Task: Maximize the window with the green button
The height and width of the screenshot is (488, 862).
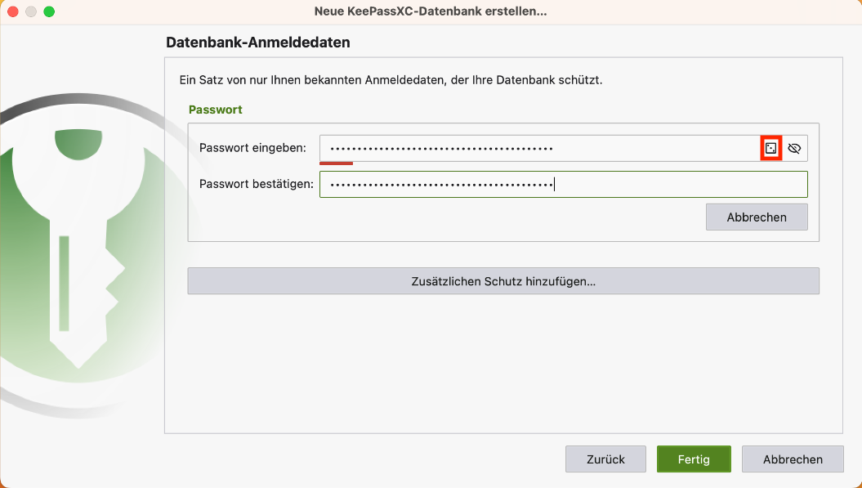Action: [x=49, y=12]
